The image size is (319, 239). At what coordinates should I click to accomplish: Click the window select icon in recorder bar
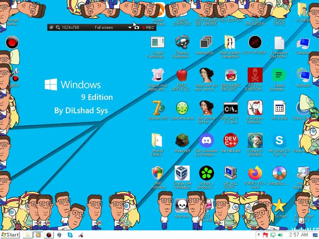coord(51,27)
